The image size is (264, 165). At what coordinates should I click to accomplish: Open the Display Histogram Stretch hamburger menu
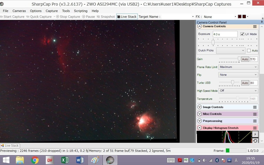tap(255, 128)
